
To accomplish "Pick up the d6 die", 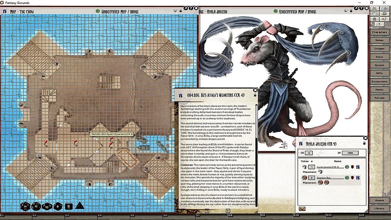I will click(69, 206).
